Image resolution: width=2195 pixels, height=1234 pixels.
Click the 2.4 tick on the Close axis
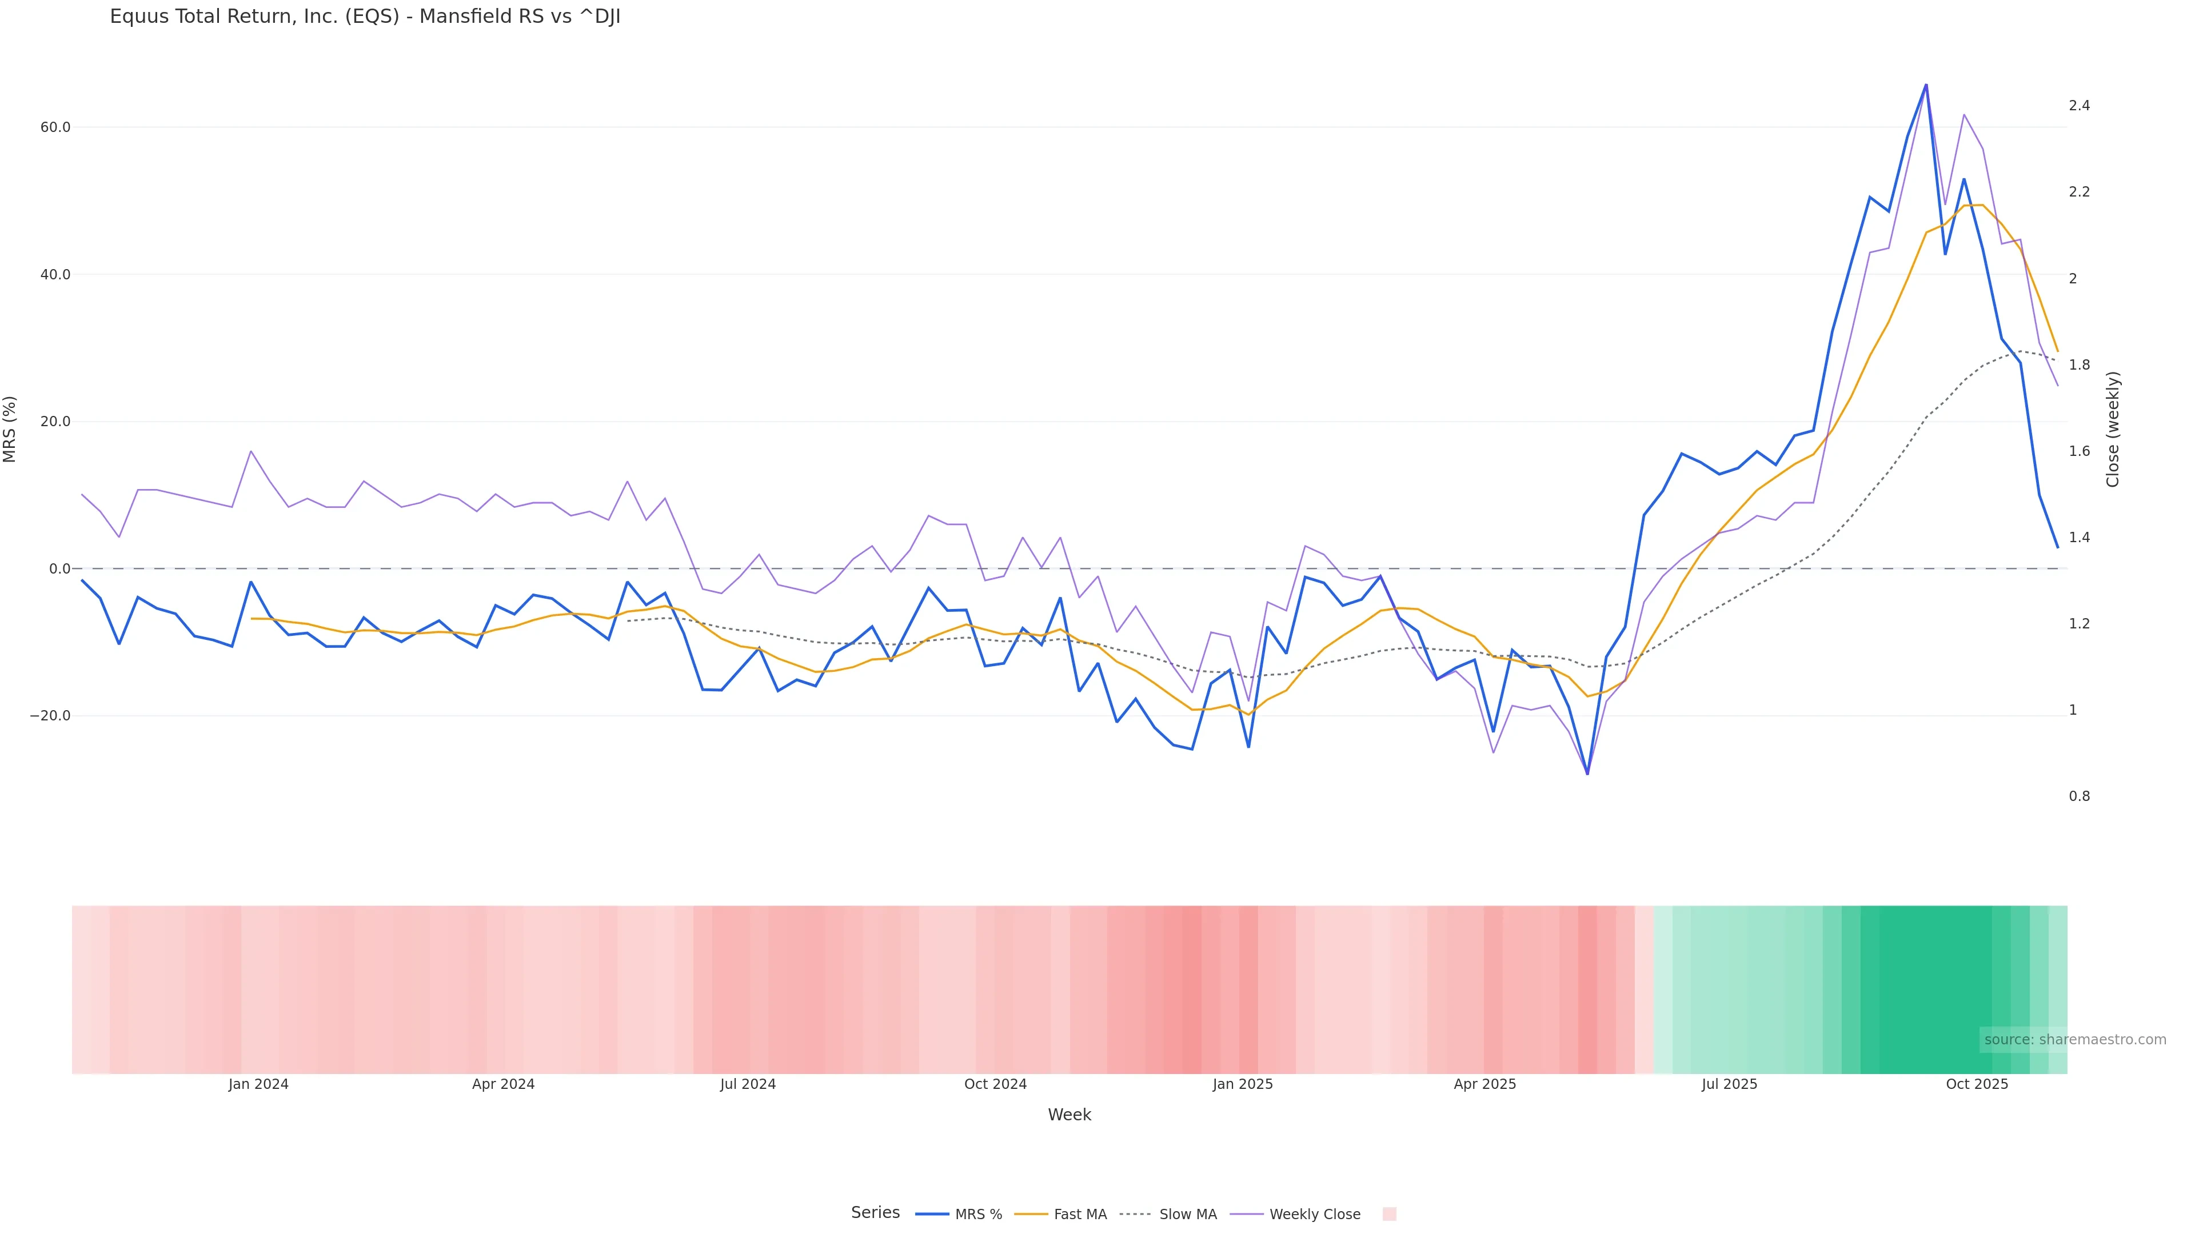[2079, 106]
